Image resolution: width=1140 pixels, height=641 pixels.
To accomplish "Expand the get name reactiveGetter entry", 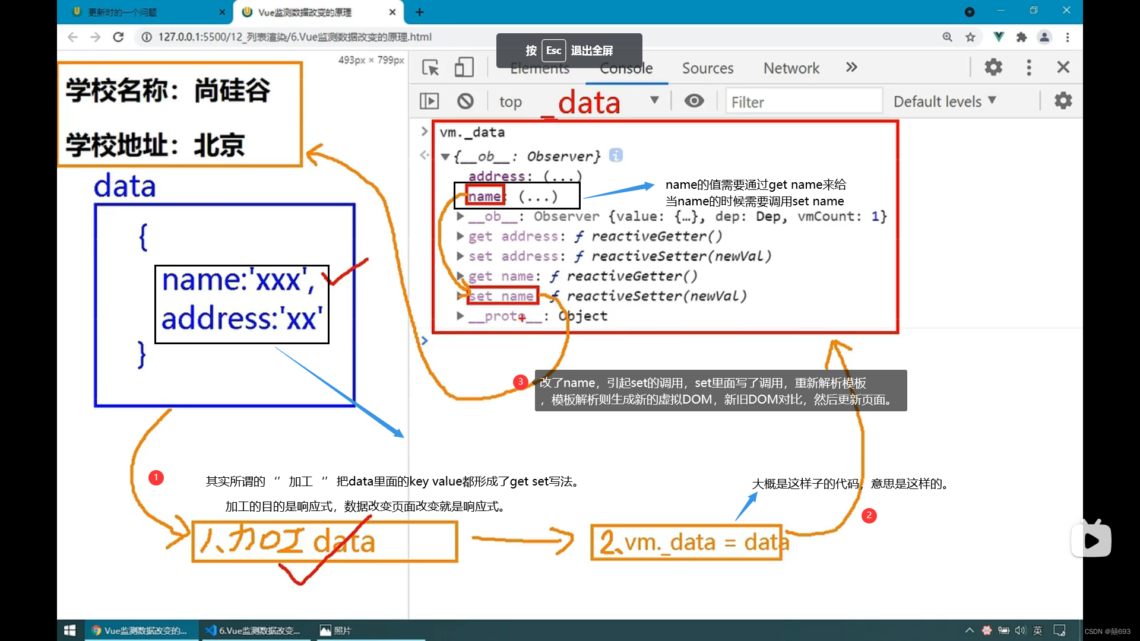I will [460, 276].
